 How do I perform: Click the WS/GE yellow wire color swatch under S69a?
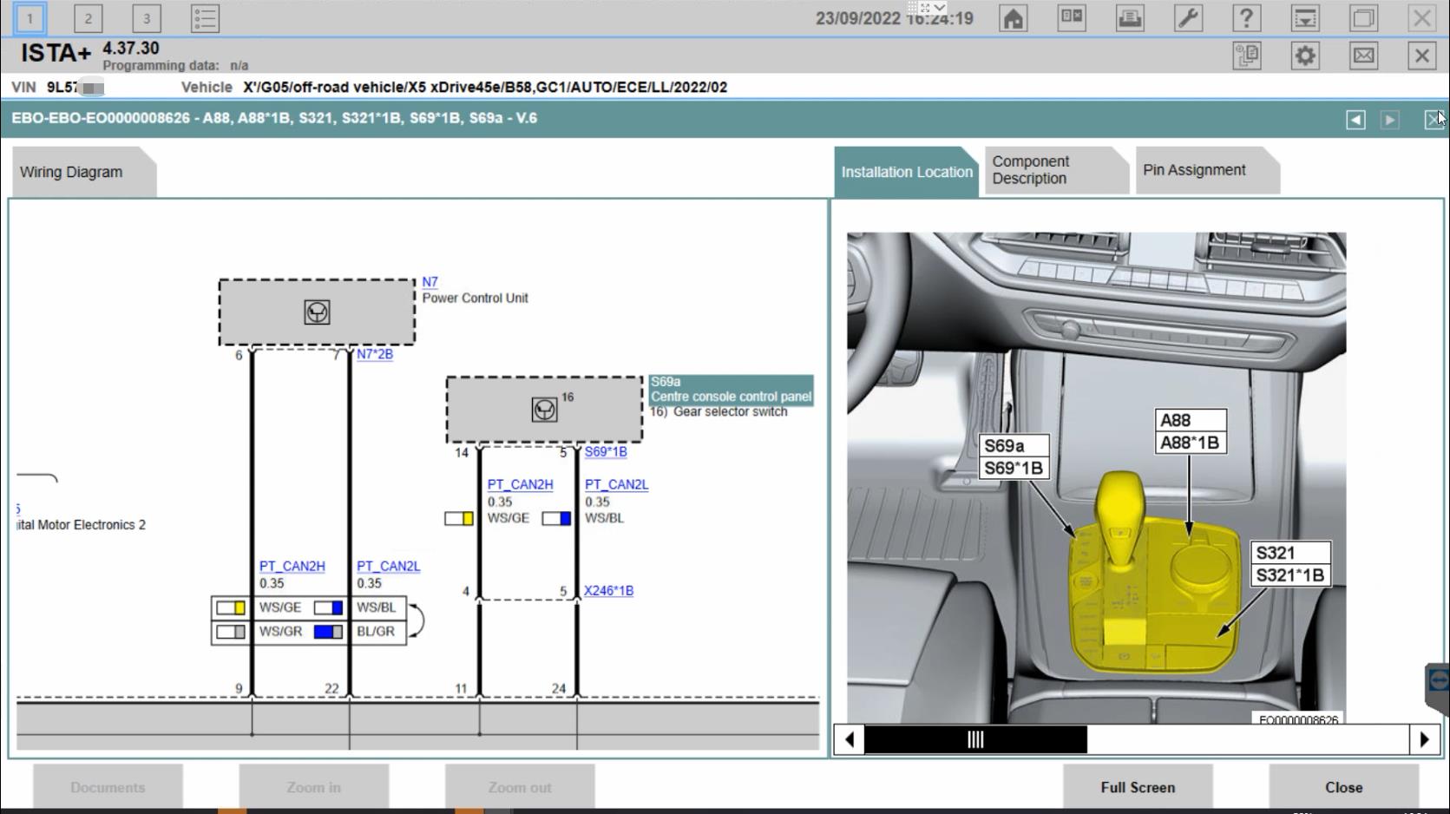pyautogui.click(x=459, y=519)
